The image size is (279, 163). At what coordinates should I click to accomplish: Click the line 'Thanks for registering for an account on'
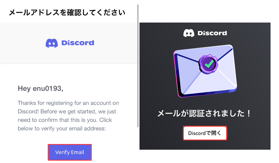pyautogui.click(x=68, y=103)
